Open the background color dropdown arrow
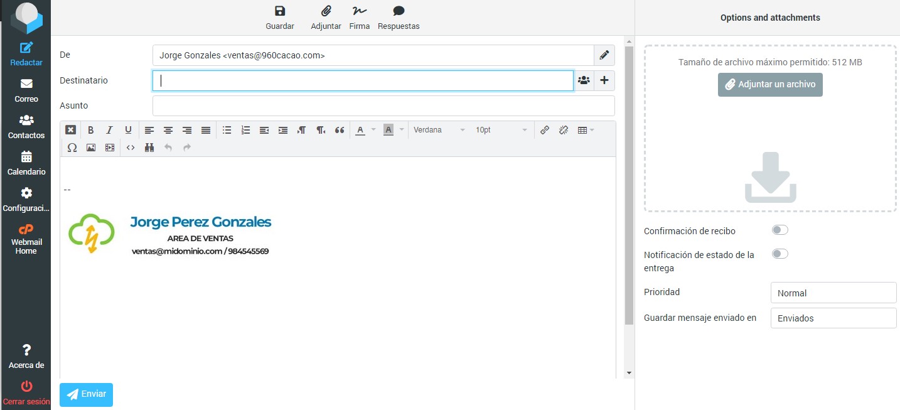The height and width of the screenshot is (410, 900). click(x=401, y=130)
